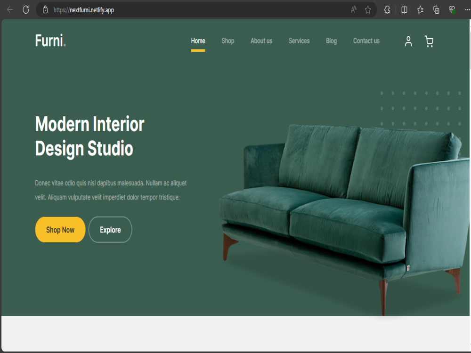The height and width of the screenshot is (353, 471).
Task: Open user account icon in Furni header
Action: pyautogui.click(x=408, y=41)
